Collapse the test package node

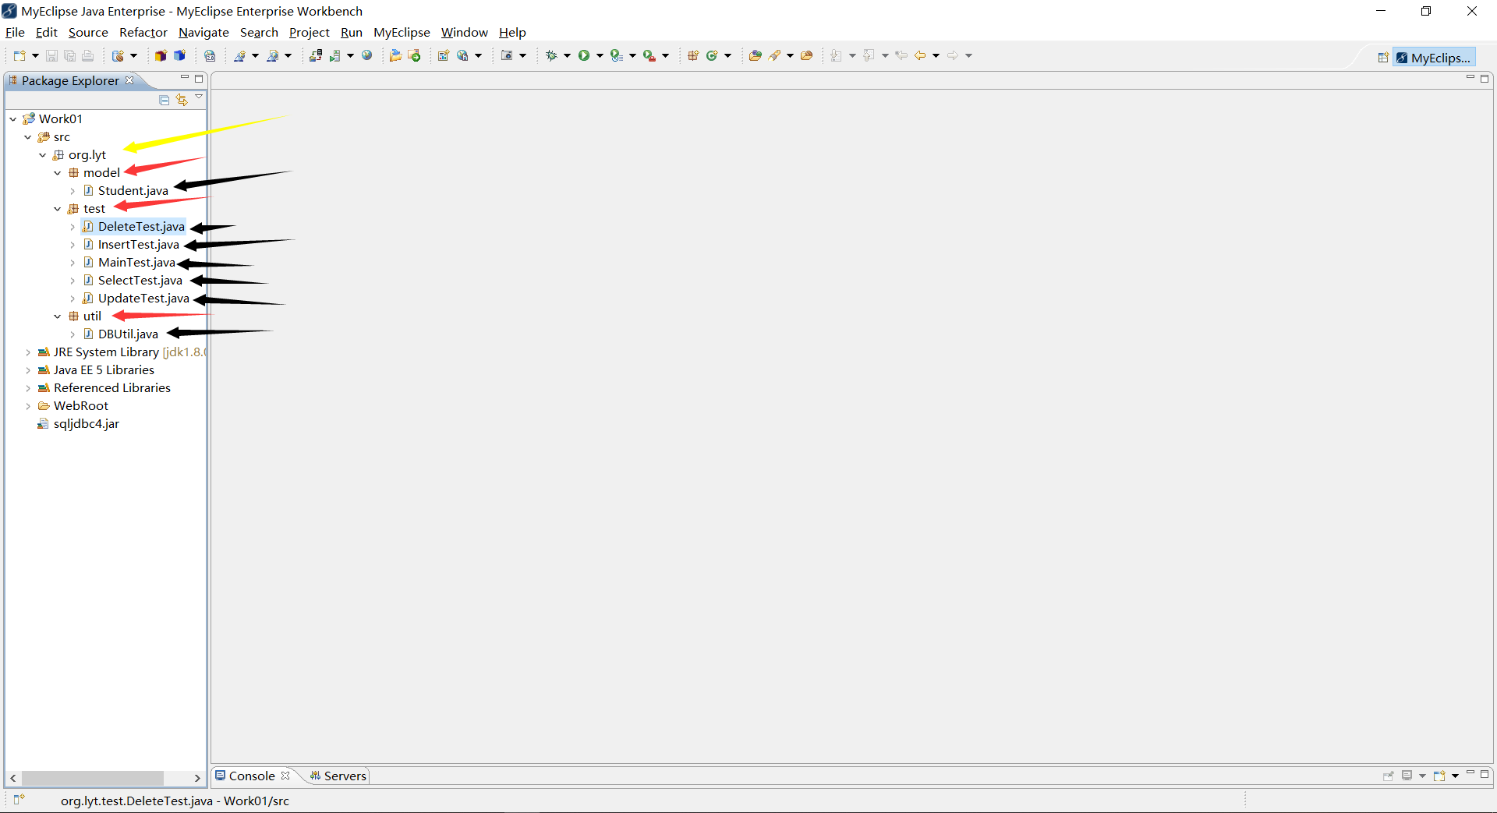58,209
